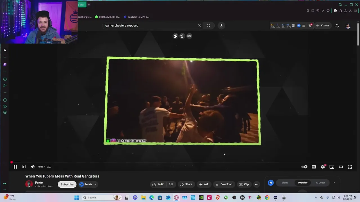This screenshot has height=202, width=360.
Task: Open the YouTube account avatar menu
Action: 348,26
